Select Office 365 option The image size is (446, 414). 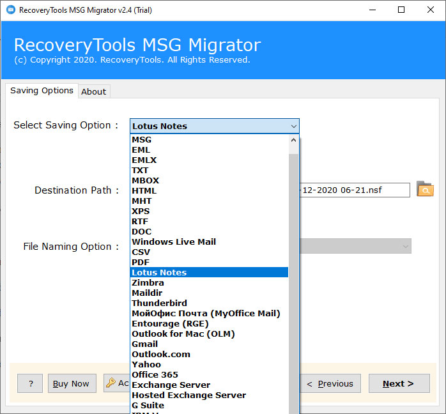209,375
